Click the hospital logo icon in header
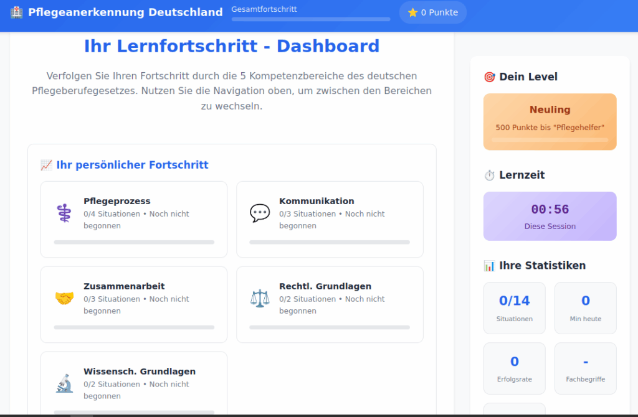The image size is (638, 417). click(17, 12)
